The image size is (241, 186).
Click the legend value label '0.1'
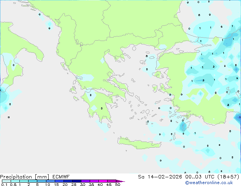(x=4, y=184)
